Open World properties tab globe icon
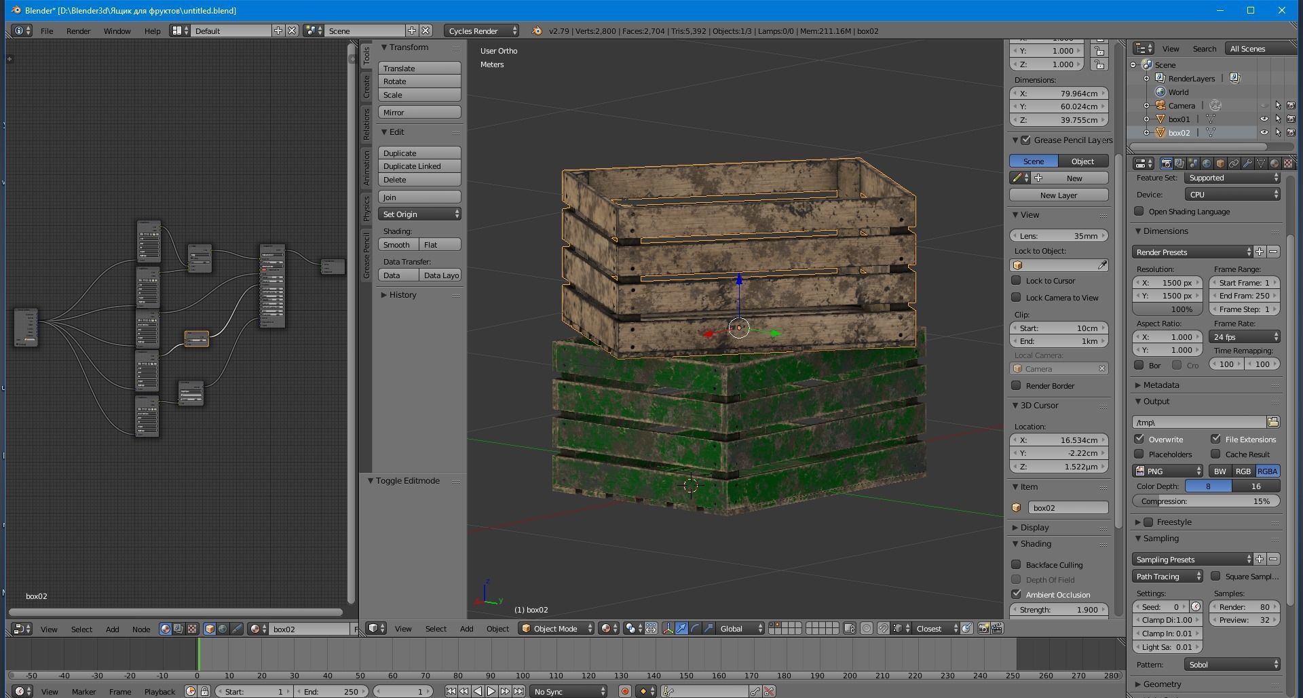1303x698 pixels. point(1207,163)
